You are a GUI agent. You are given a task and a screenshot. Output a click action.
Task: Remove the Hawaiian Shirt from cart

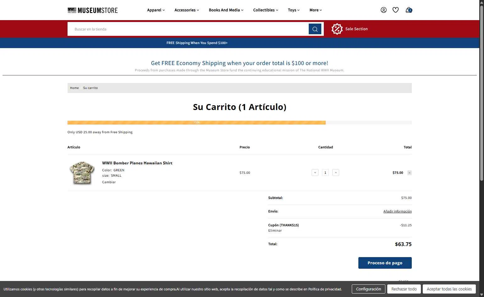pyautogui.click(x=410, y=173)
